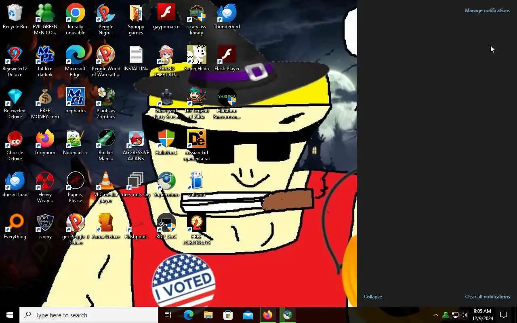Open the Notepad++ desktop shortcut
The width and height of the screenshot is (517, 323).
point(76,143)
